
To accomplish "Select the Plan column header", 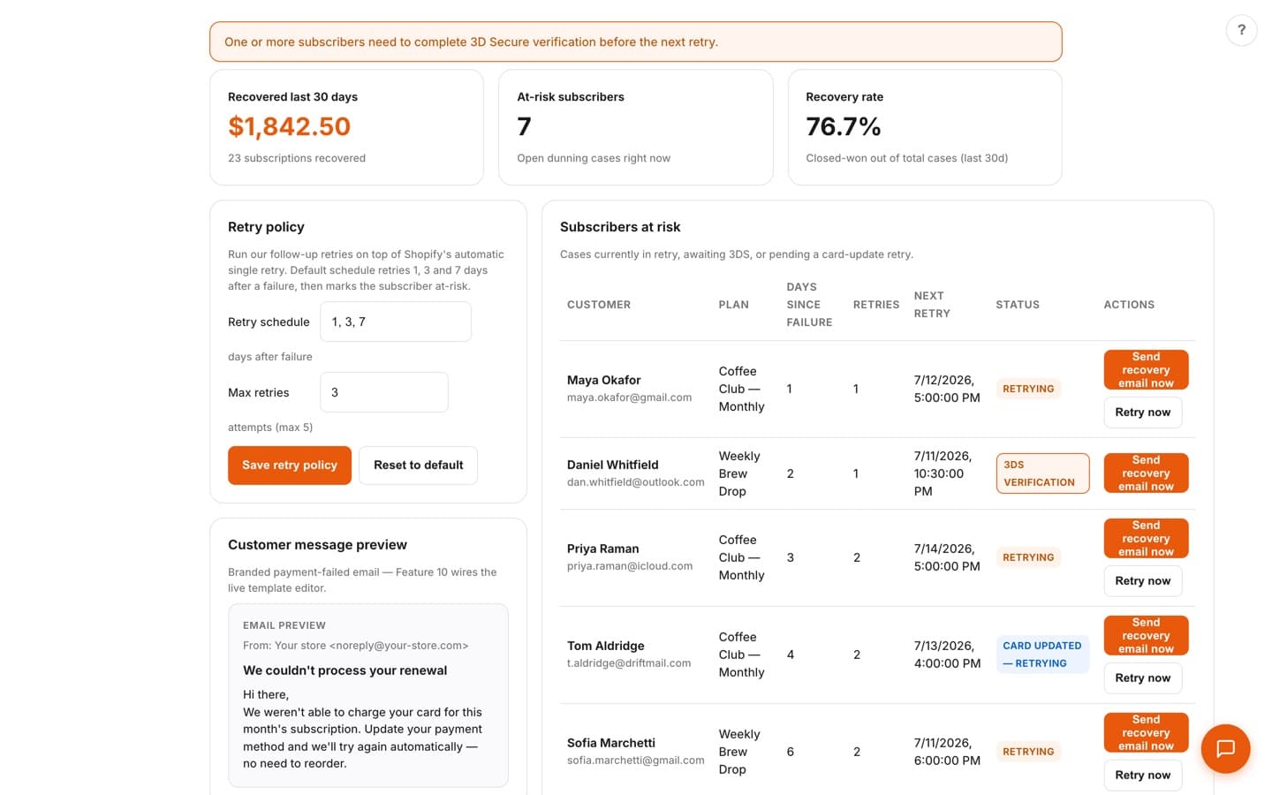I will (x=733, y=305).
